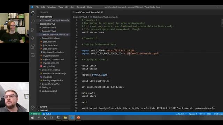Close the HashiCorp Vault Journal.sh tab

click(x=102, y=12)
